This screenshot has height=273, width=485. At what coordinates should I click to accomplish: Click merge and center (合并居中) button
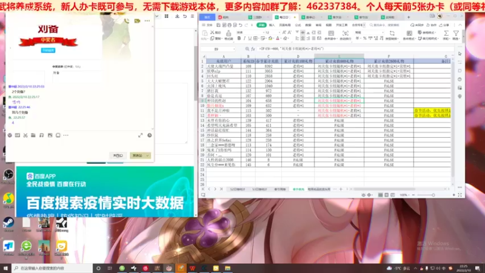(x=330, y=35)
